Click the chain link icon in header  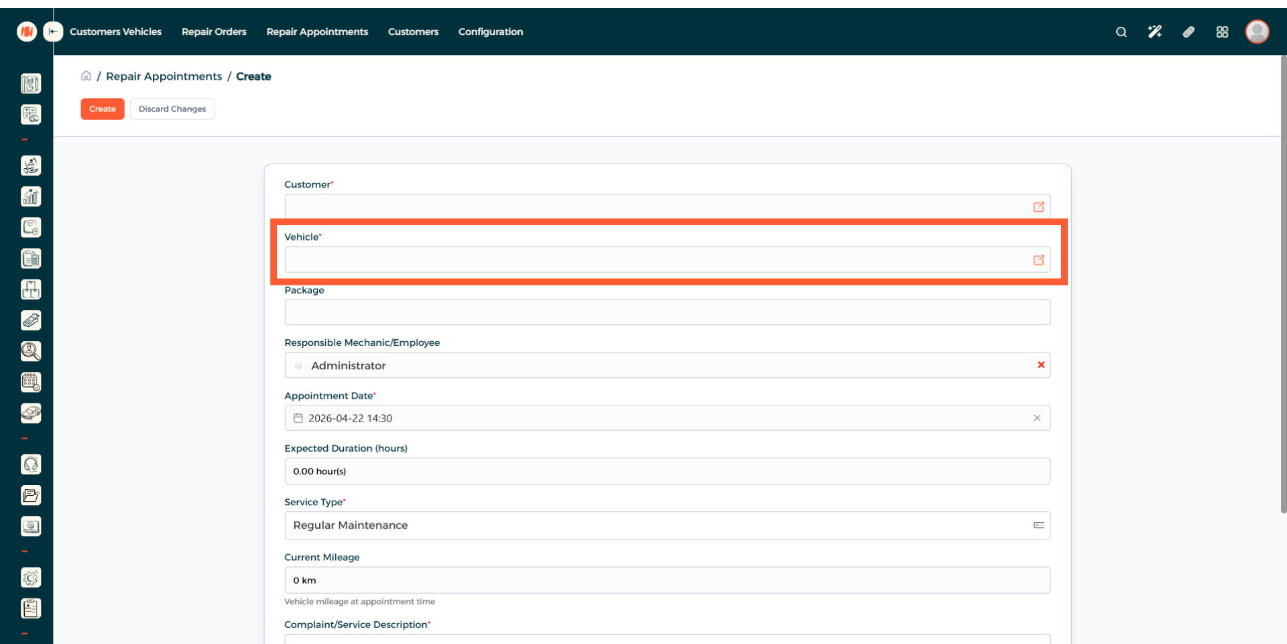point(1188,32)
